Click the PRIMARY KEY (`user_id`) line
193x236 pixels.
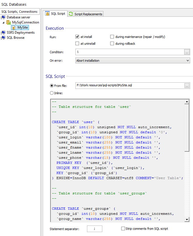pos(84,163)
